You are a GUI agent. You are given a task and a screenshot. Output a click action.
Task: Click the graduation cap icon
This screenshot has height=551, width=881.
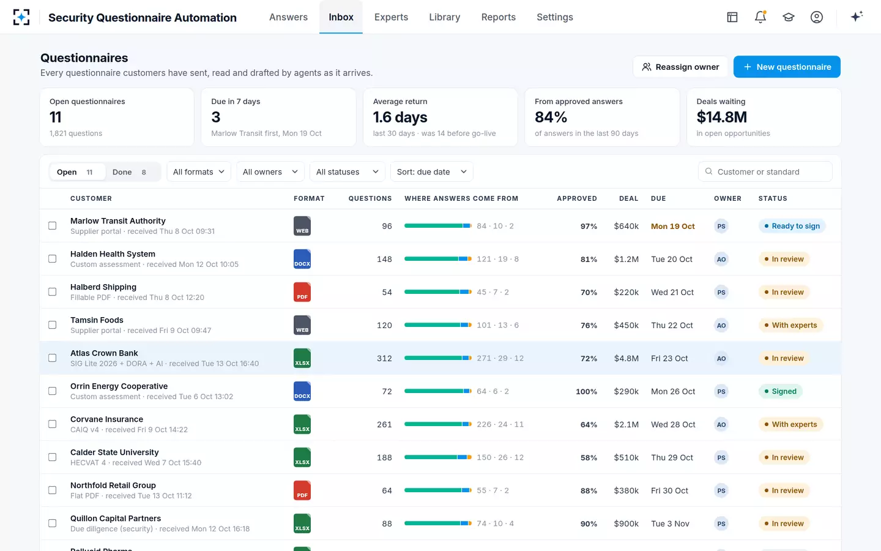789,17
